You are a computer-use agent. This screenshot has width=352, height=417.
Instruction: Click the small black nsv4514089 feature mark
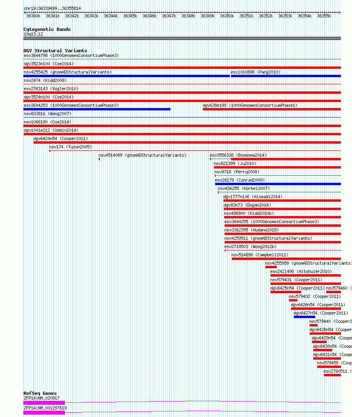tap(99, 159)
